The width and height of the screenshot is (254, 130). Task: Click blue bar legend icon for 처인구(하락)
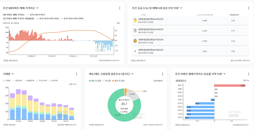[x=62, y=19]
